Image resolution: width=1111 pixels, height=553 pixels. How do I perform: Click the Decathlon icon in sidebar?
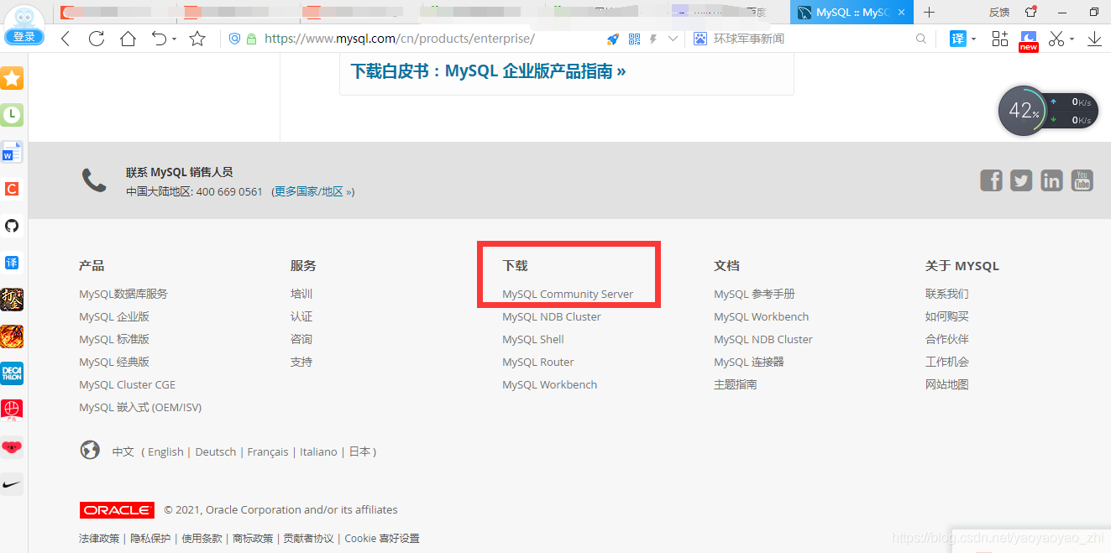tap(12, 373)
